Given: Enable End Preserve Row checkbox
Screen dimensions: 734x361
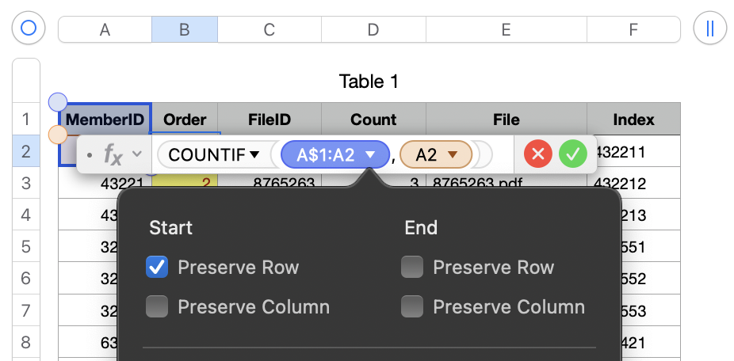Looking at the screenshot, I should 412,268.
